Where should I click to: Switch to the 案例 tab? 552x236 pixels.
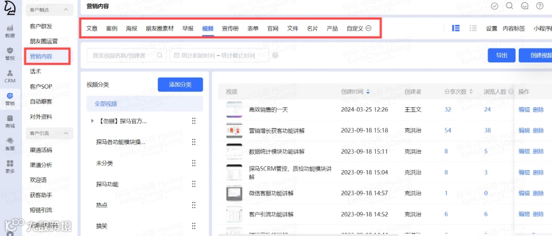click(x=111, y=29)
